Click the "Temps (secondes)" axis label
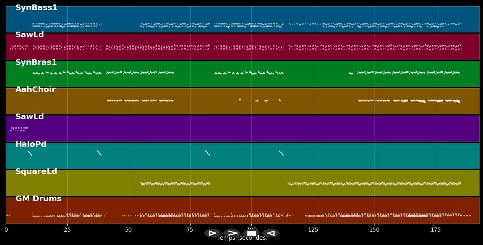Viewport: 483px width, 245px height. coord(243,239)
